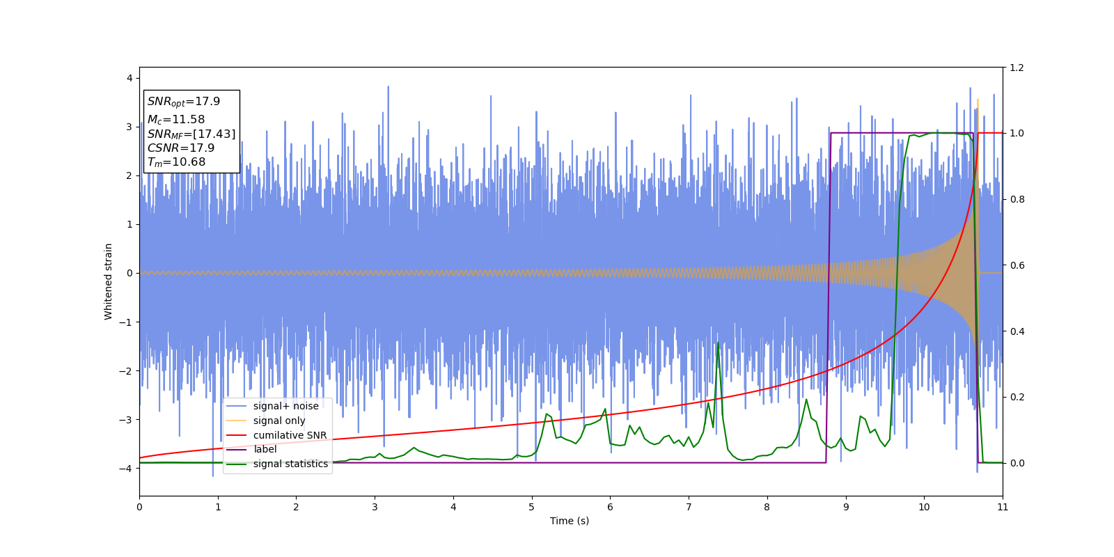Click the red line sample in the legend
The width and height of the screenshot is (1114, 557).
tap(237, 435)
